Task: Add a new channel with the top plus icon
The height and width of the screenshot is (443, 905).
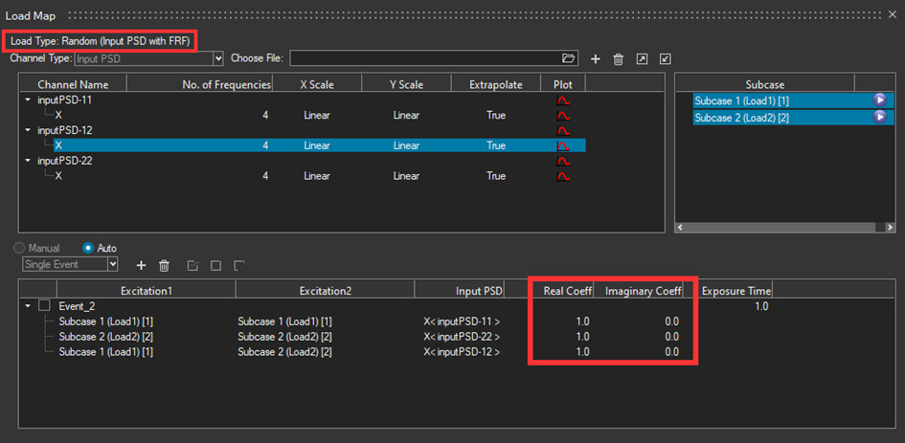Action: pos(595,59)
